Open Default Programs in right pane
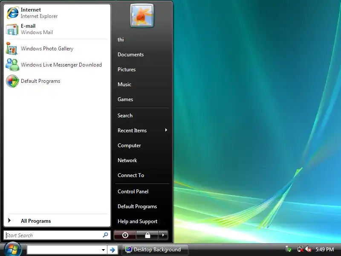This screenshot has width=341, height=256. click(x=137, y=207)
